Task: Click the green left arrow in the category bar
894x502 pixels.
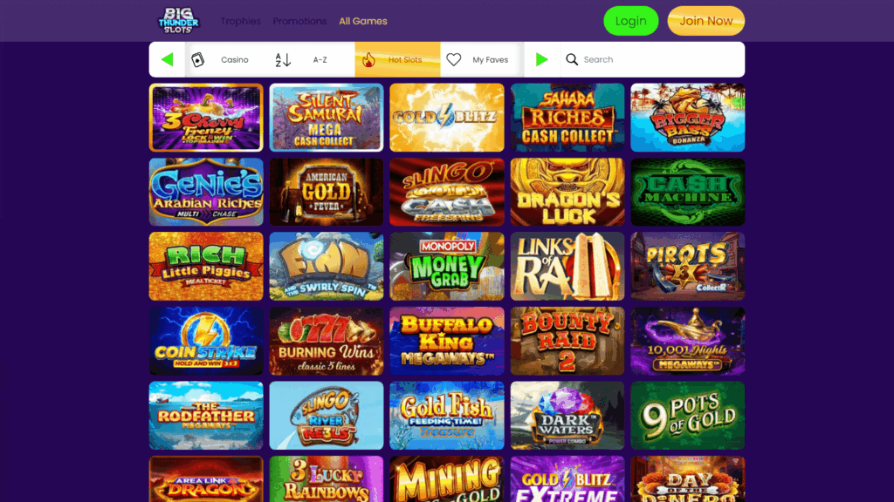Action: point(167,59)
